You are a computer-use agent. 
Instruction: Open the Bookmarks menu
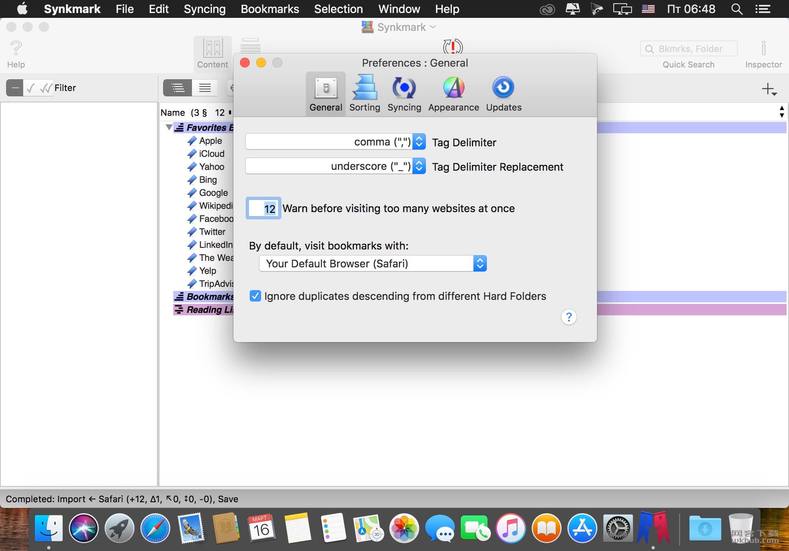pyautogui.click(x=270, y=9)
